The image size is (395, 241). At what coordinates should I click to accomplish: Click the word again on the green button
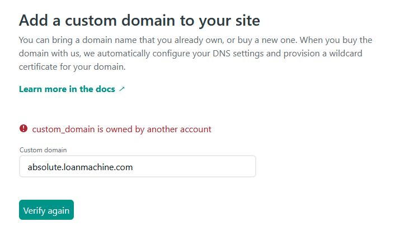tap(58, 211)
